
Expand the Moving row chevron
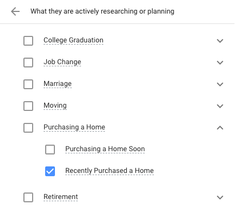pyautogui.click(x=220, y=106)
